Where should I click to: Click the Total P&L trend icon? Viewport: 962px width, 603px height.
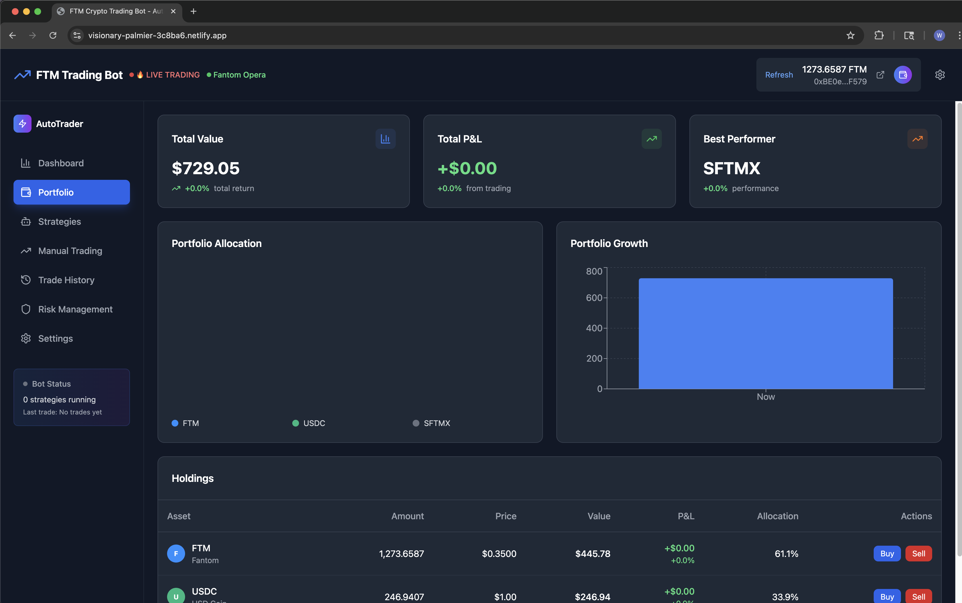651,139
